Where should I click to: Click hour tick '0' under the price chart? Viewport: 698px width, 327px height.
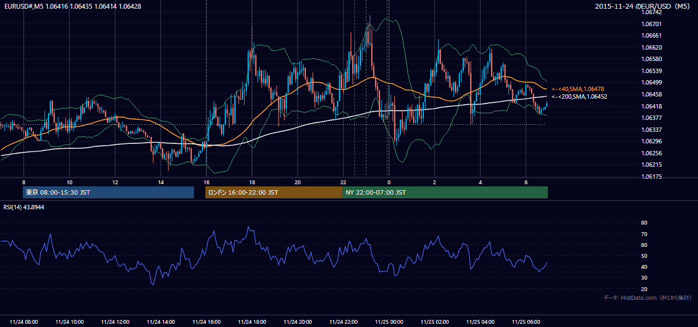coord(389,182)
